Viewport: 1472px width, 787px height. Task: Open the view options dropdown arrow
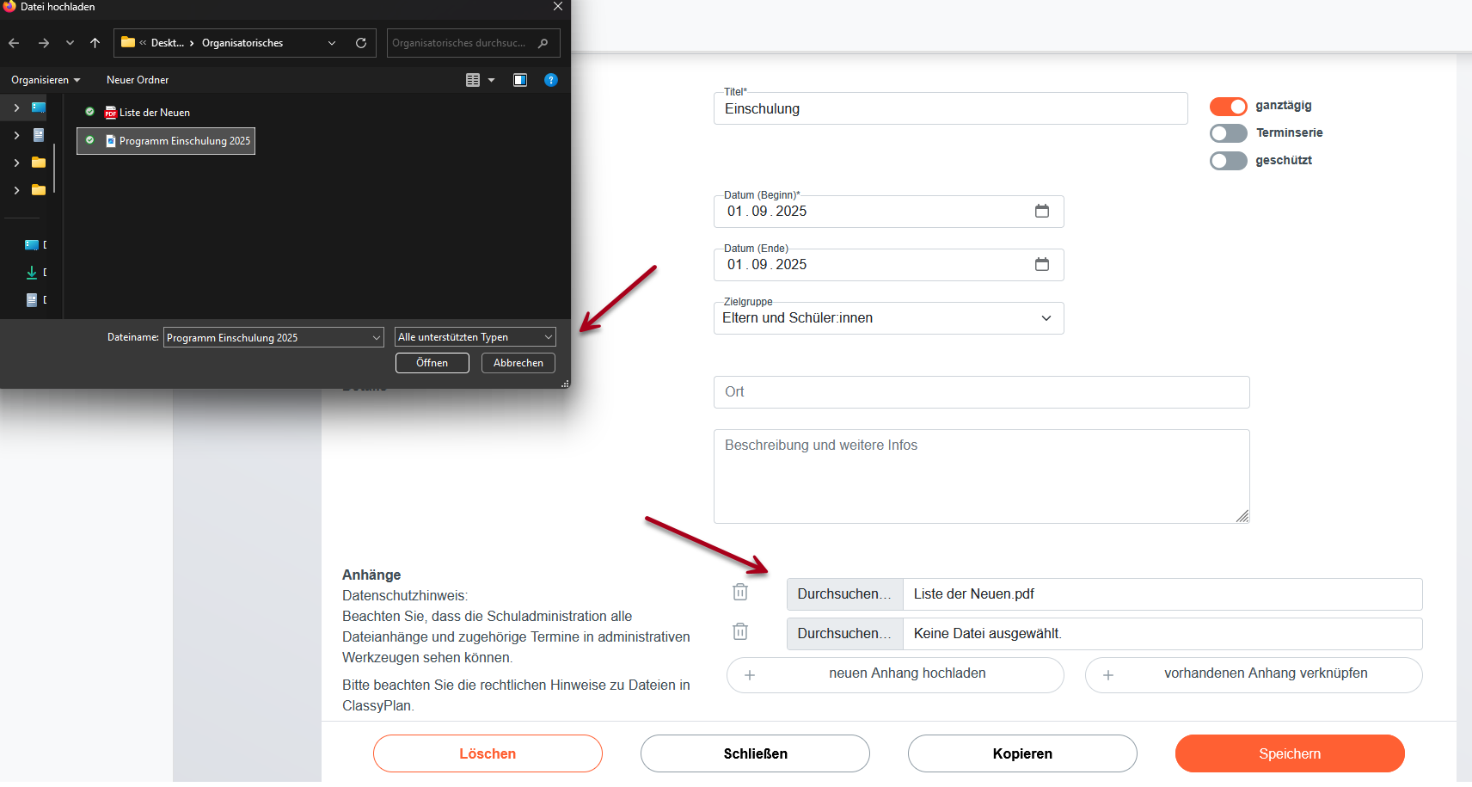pyautogui.click(x=492, y=80)
